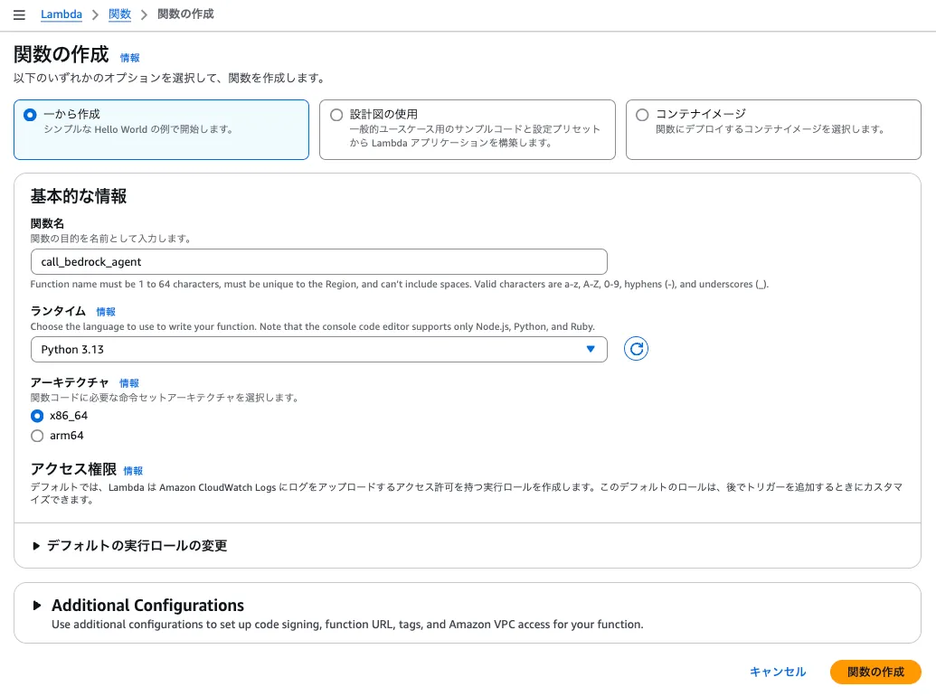Click the 関数名 input field
Screen dimensions: 936x696
click(318, 262)
